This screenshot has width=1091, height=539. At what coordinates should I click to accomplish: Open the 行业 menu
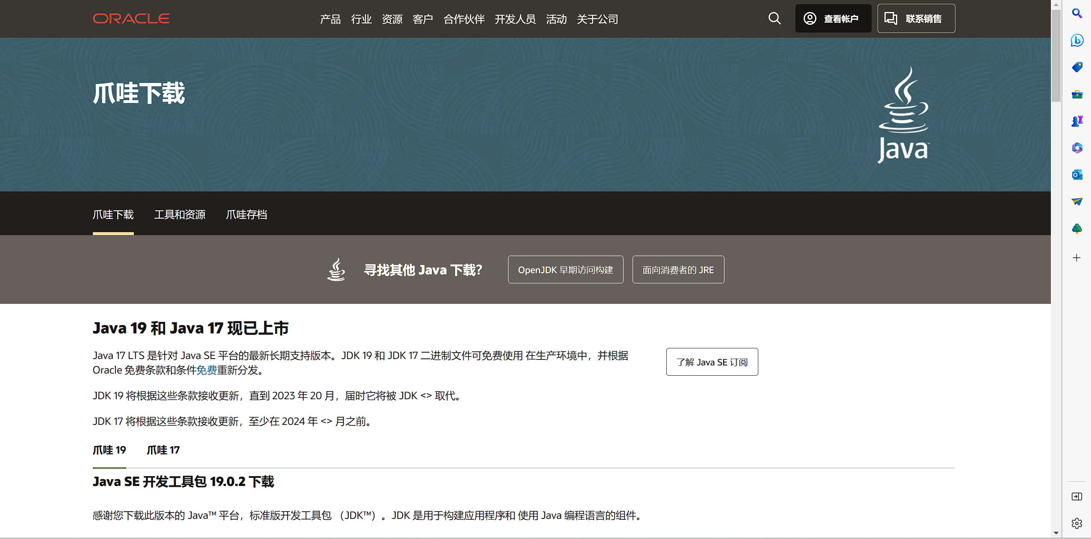[x=361, y=19]
